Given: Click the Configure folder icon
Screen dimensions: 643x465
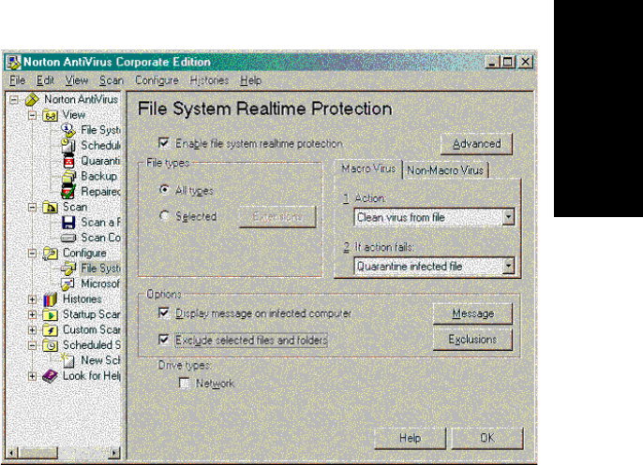Looking at the screenshot, I should pyautogui.click(x=50, y=254).
